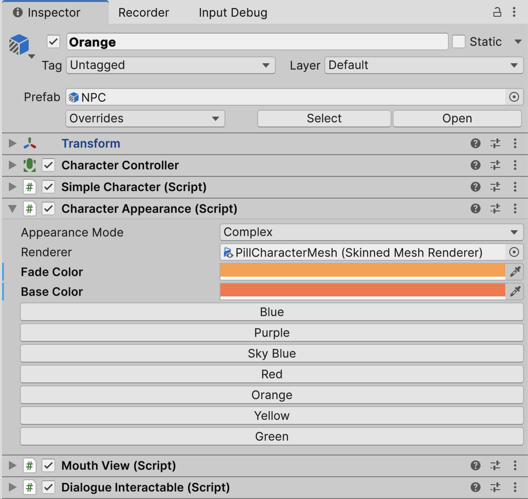Click object picker for Prefab NPC field
528x499 pixels.
pyautogui.click(x=514, y=97)
